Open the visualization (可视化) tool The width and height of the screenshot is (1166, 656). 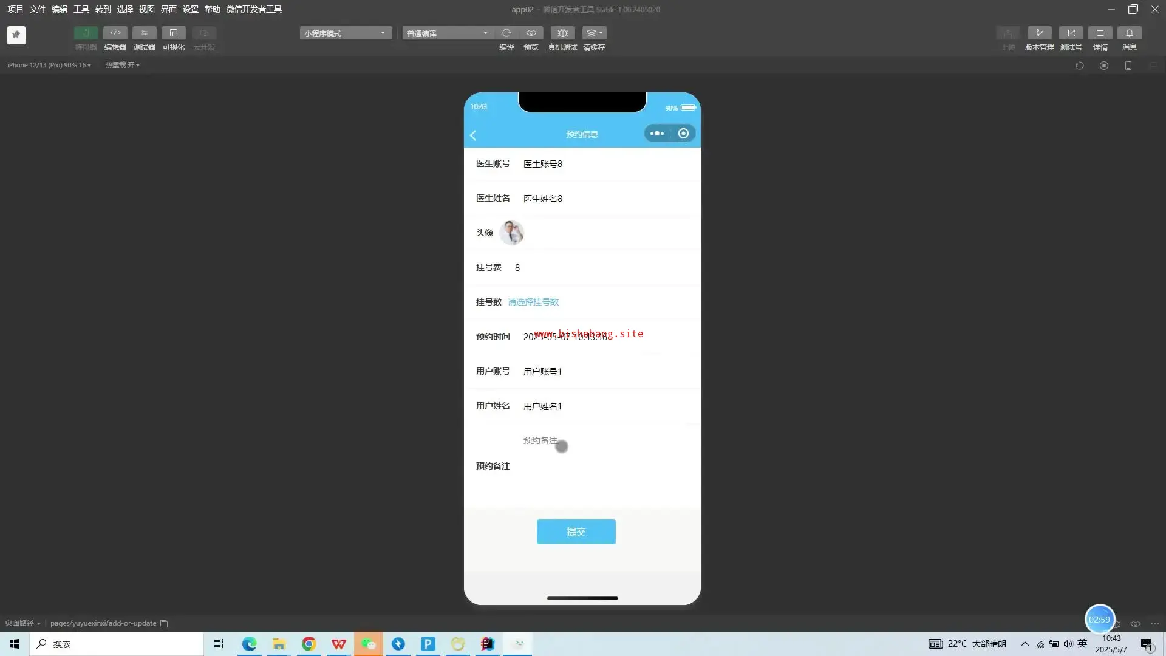[173, 33]
